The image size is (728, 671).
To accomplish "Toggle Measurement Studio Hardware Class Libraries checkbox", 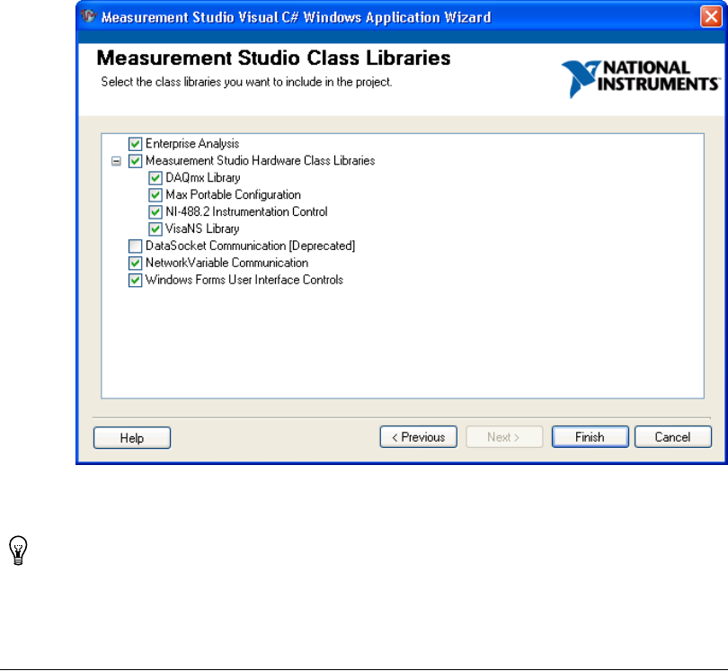I will pyautogui.click(x=135, y=161).
